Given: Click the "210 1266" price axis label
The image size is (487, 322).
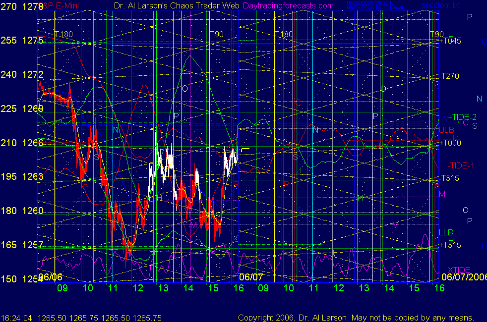Looking at the screenshot, I should pyautogui.click(x=22, y=143).
